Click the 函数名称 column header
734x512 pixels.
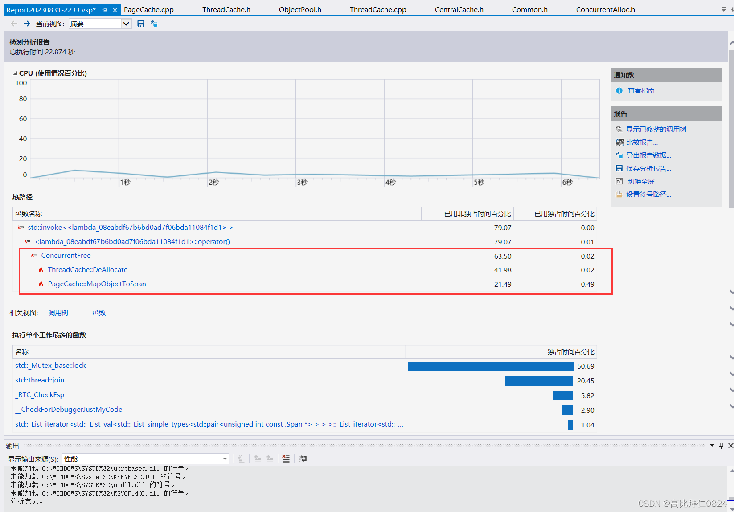click(217, 214)
